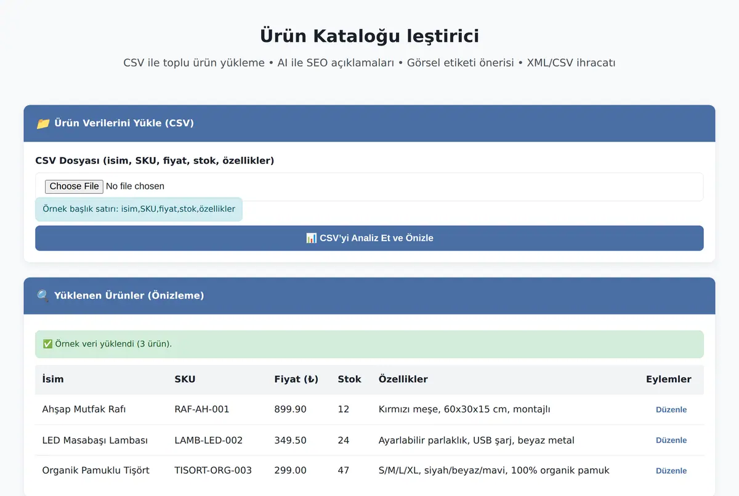Click the magnifier icon in the preview header
Screen dimensions: 739x496
pyautogui.click(x=42, y=296)
